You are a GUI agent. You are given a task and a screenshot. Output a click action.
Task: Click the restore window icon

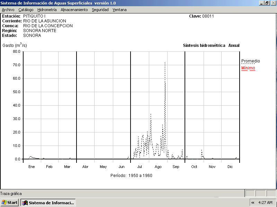point(267,3)
